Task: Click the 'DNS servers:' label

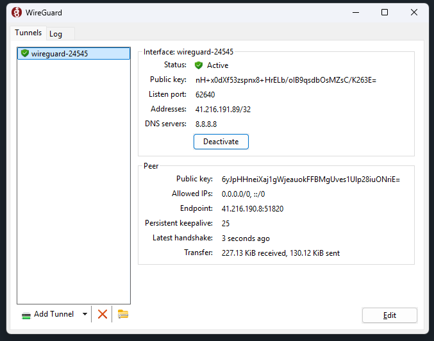Action: pos(165,124)
